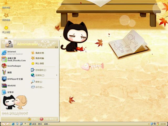Image resolution: width=168 pixels, height=126 pixels.
Task: Click the Administrator user avatar picture
Action: click(x=9, y=44)
